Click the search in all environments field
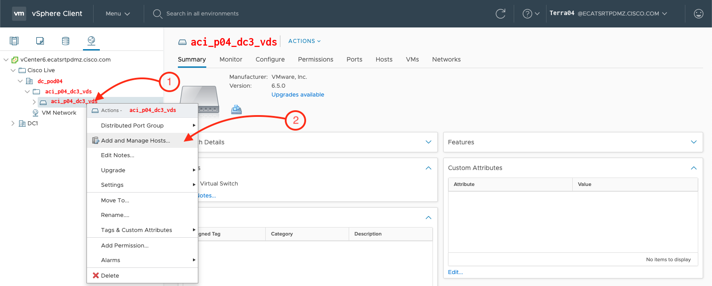 click(x=202, y=14)
